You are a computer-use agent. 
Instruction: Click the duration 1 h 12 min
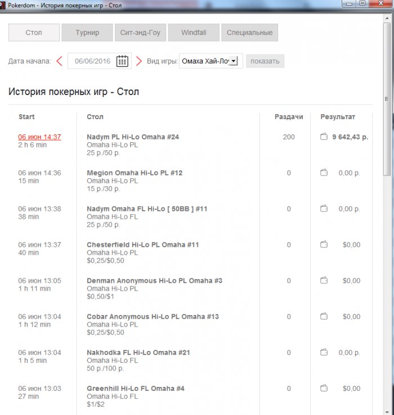pyautogui.click(x=34, y=324)
